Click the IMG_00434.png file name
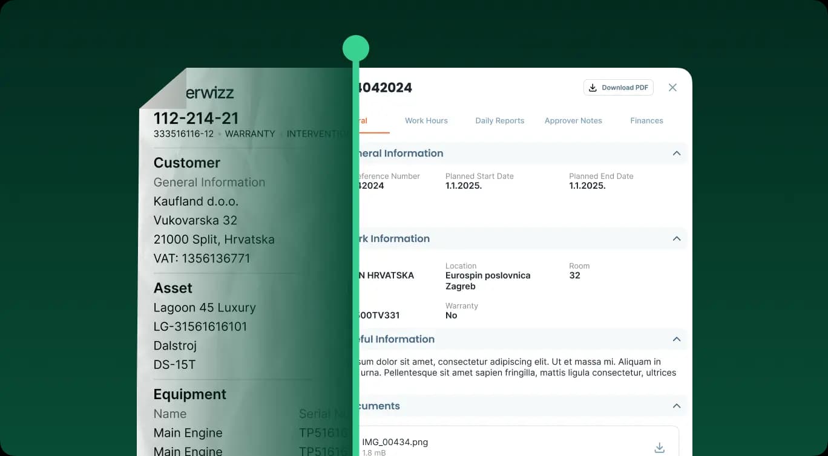This screenshot has width=828, height=456. [395, 442]
